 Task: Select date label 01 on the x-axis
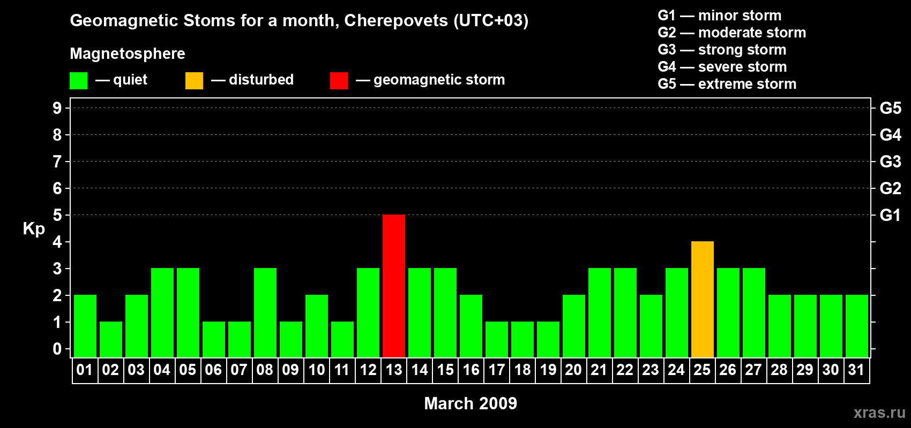point(85,370)
